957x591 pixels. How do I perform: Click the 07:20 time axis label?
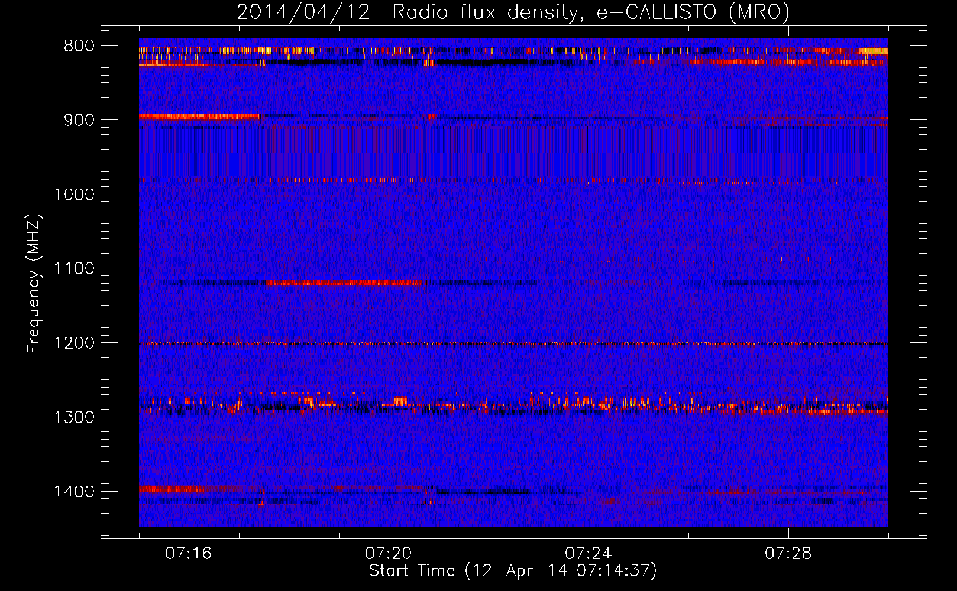(x=388, y=554)
